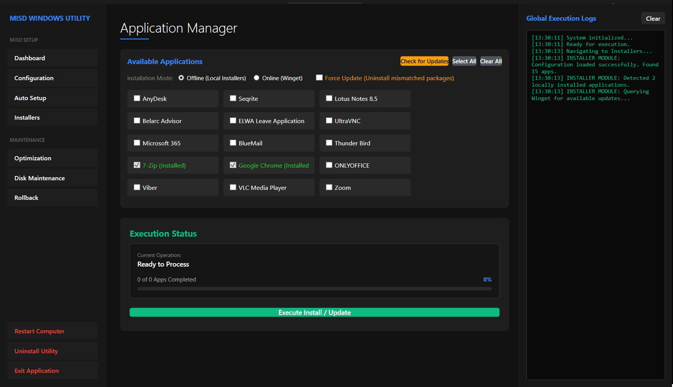Screen dimensions: 673x387
Task: Select ELWA Leave Application checkbox
Action: [233, 120]
